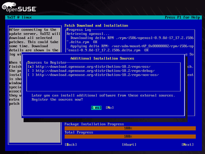Click the 'Press F1 for Help' text

(182, 18)
